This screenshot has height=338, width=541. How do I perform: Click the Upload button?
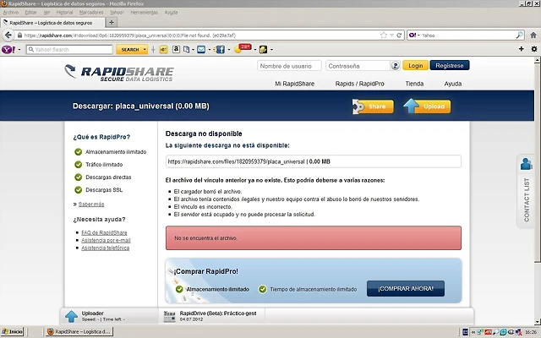click(427, 106)
